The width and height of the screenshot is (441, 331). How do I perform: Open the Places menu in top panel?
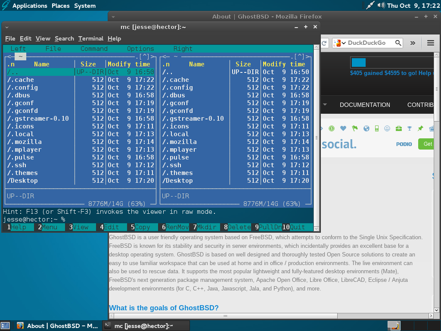[x=60, y=6]
